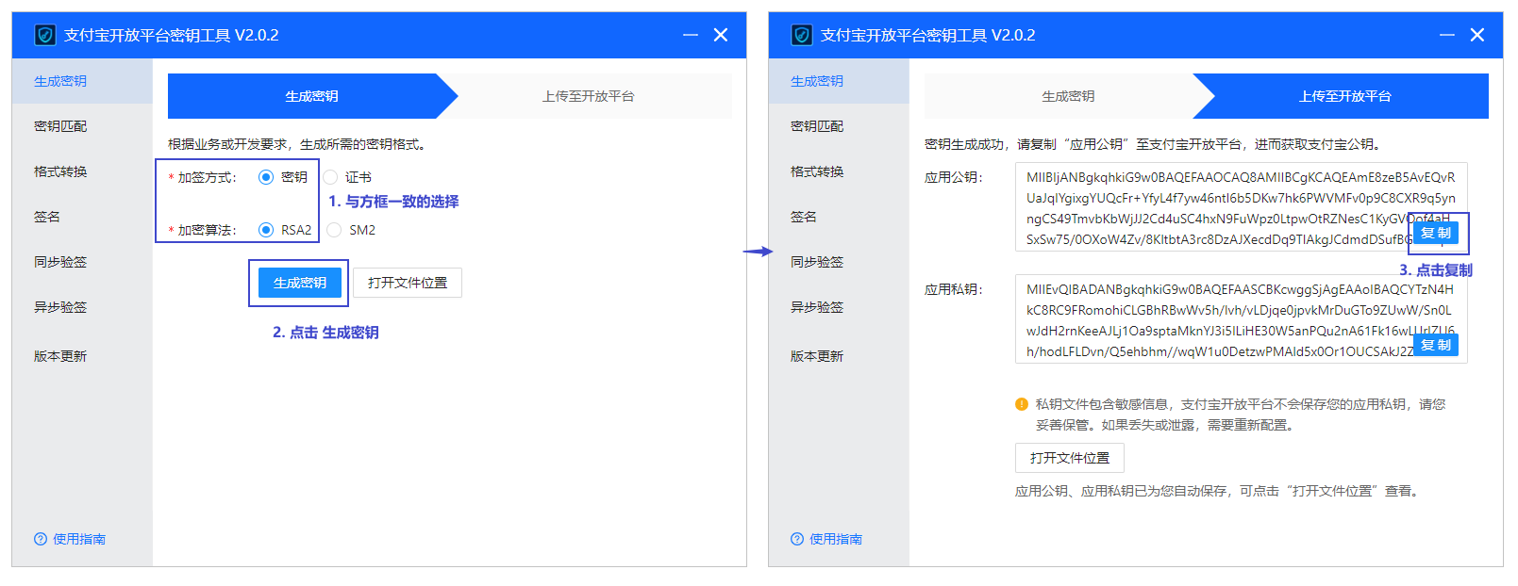Click the left window title text
The height and width of the screenshot is (586, 1518).
coord(172,35)
